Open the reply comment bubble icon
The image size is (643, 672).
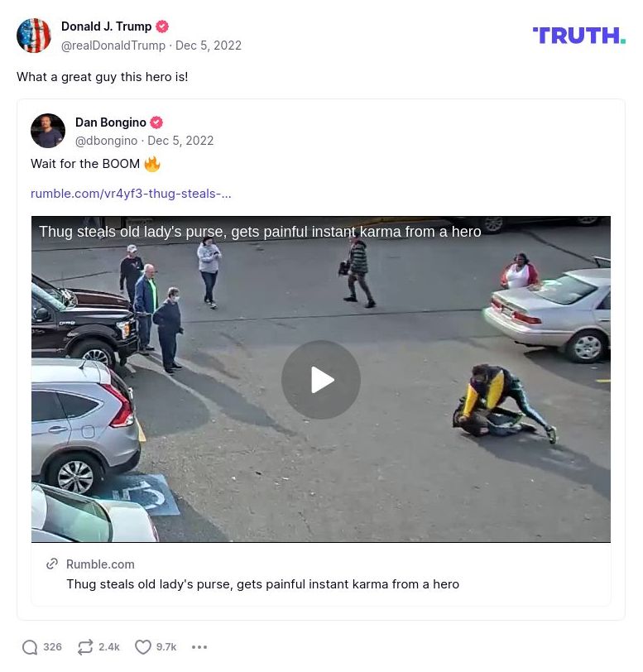(30, 647)
